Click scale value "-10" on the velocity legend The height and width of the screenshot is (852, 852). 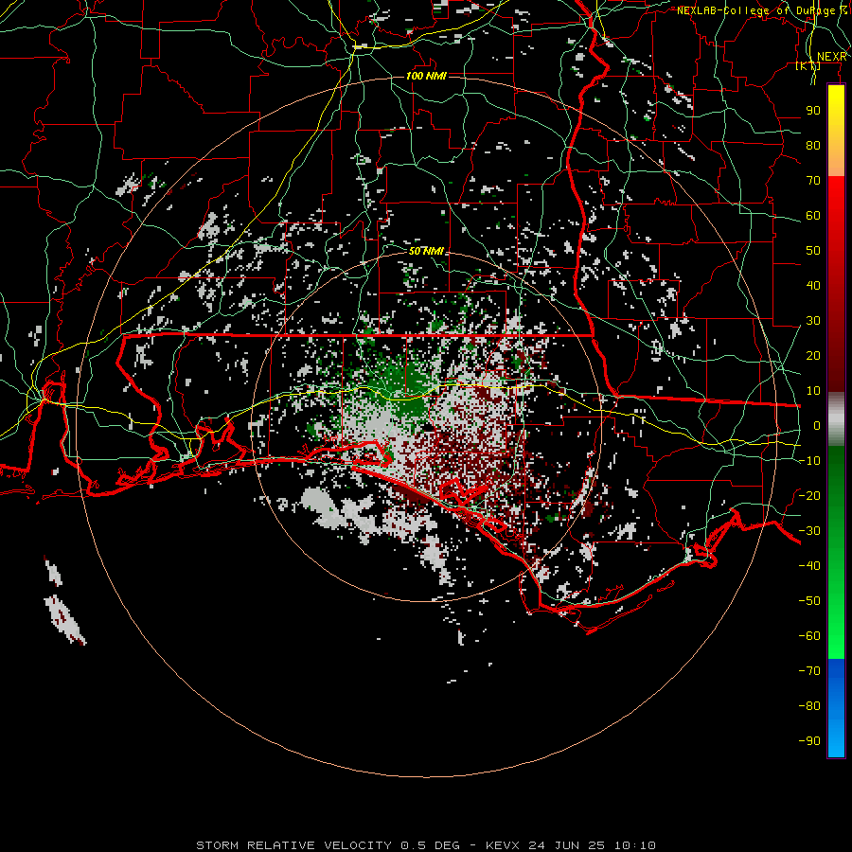809,461
